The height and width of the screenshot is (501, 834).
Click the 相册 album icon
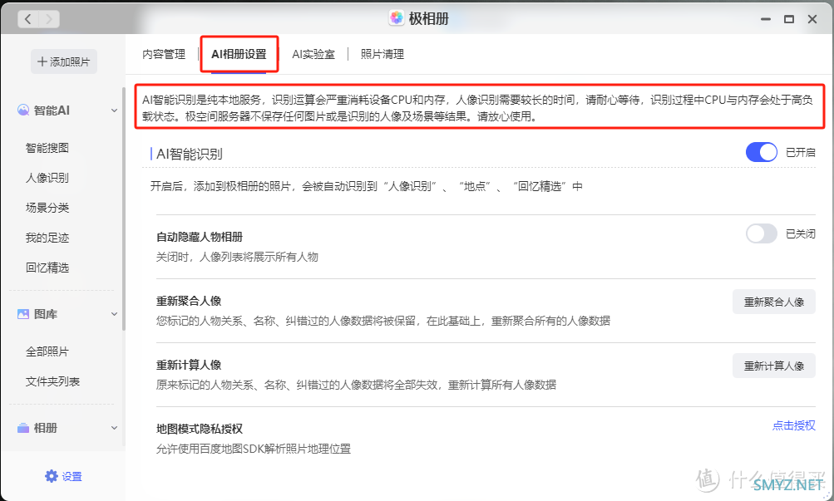tap(23, 428)
